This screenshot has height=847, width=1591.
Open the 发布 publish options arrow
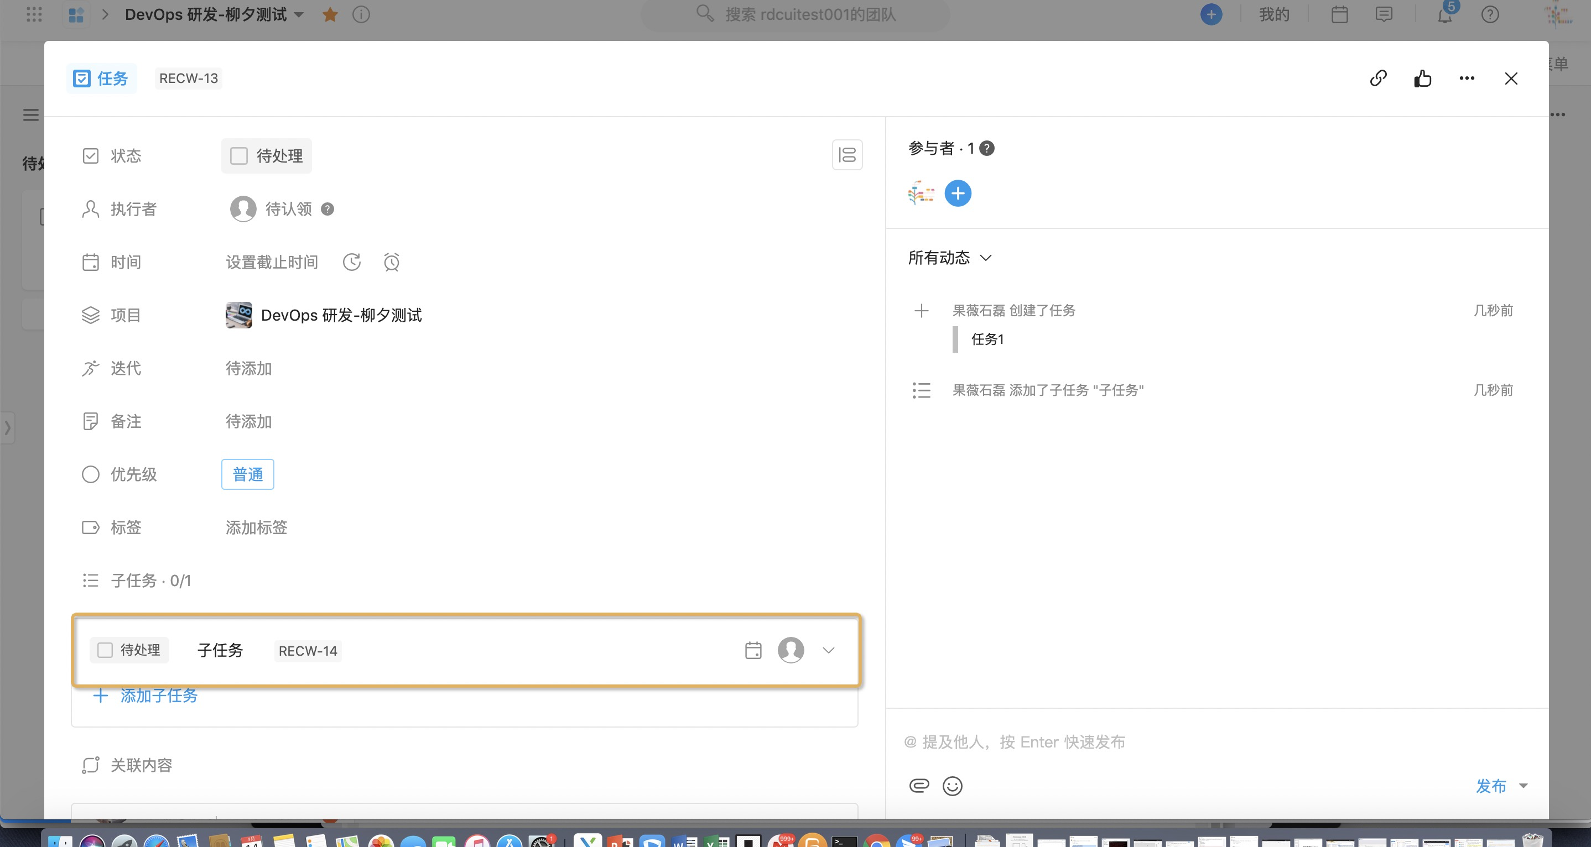tap(1523, 786)
